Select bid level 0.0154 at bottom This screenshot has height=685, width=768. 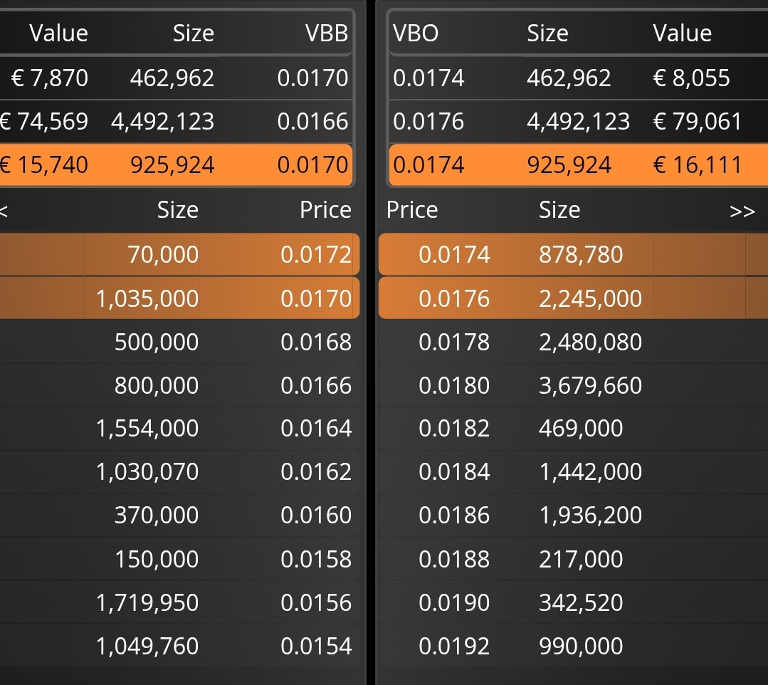point(180,646)
